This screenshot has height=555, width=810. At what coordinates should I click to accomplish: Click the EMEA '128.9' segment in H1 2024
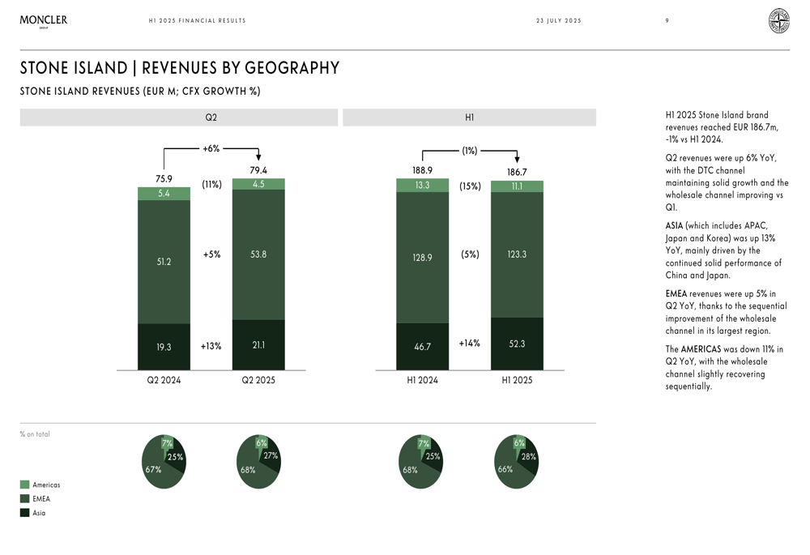(x=422, y=258)
